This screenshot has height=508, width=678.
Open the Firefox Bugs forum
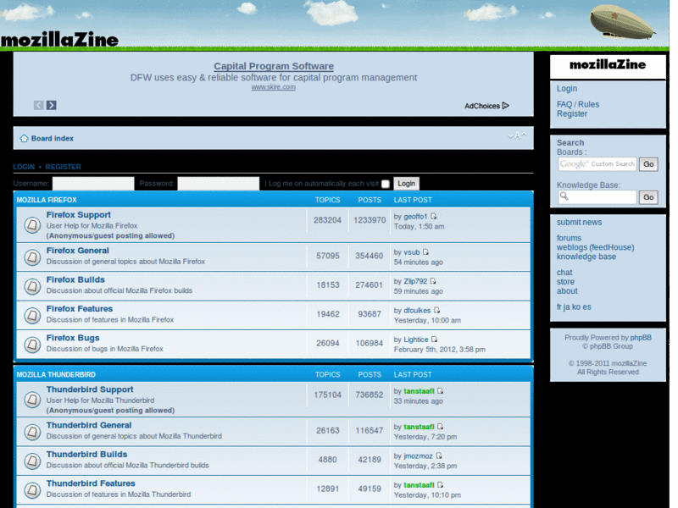tap(73, 338)
